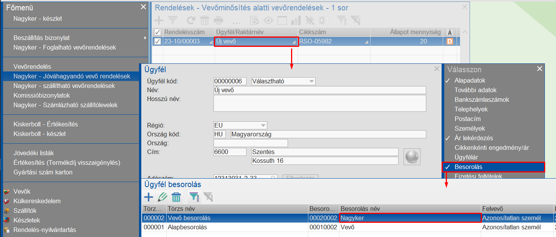The height and width of the screenshot is (237, 556).
Task: Open the Készletek module in Főmenü
Action: tap(26, 220)
